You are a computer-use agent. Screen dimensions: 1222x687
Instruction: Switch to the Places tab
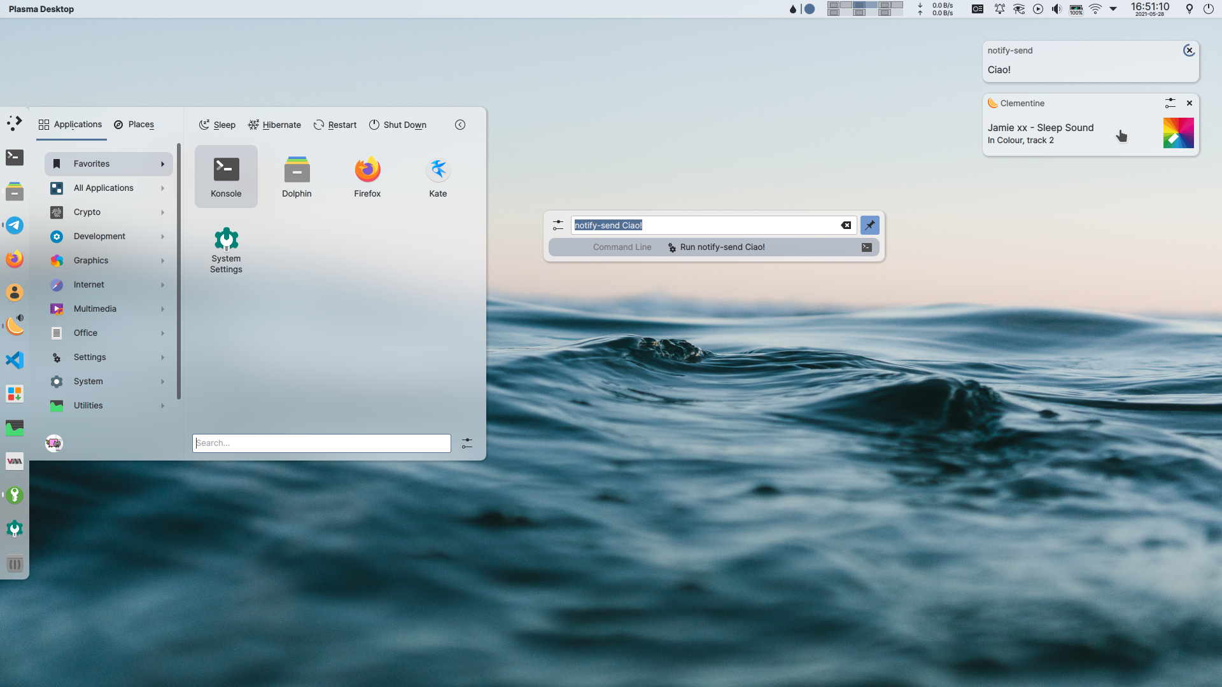134,125
